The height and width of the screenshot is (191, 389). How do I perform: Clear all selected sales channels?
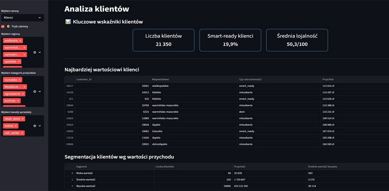click(x=35, y=126)
